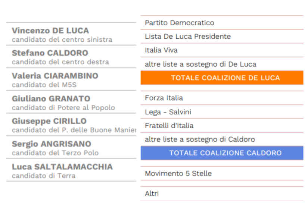Select the Lega - Salvini list row
Screen dimensions: 308x205
tap(222, 112)
